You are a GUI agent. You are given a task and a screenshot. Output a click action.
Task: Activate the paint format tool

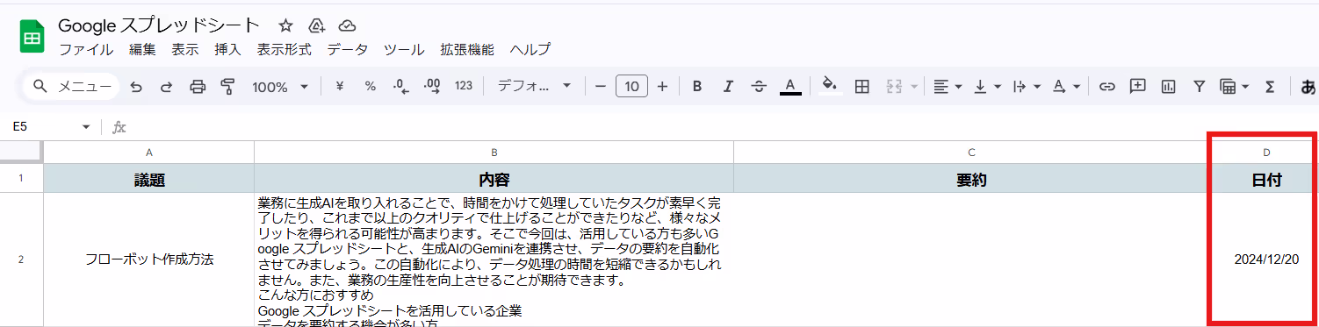click(x=228, y=86)
